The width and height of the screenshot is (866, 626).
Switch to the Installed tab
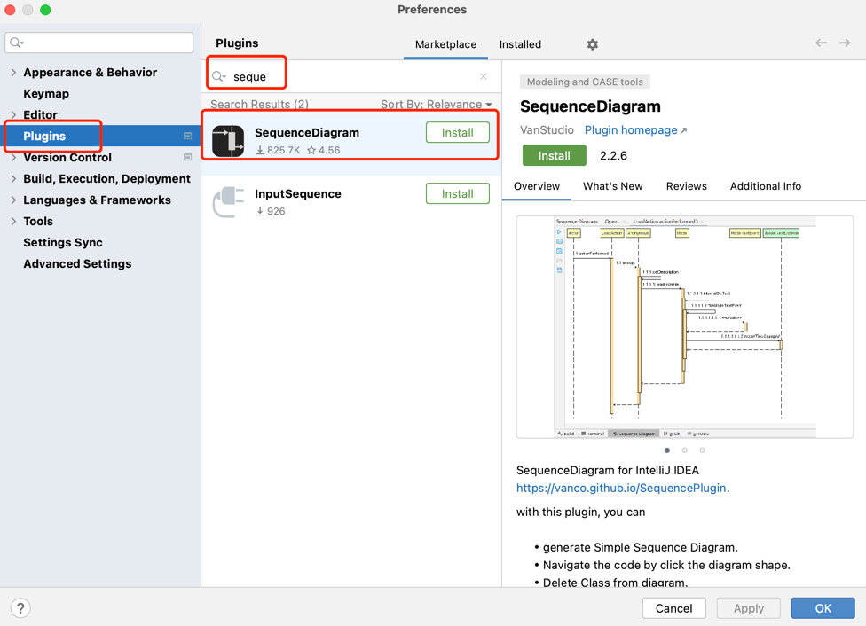520,44
